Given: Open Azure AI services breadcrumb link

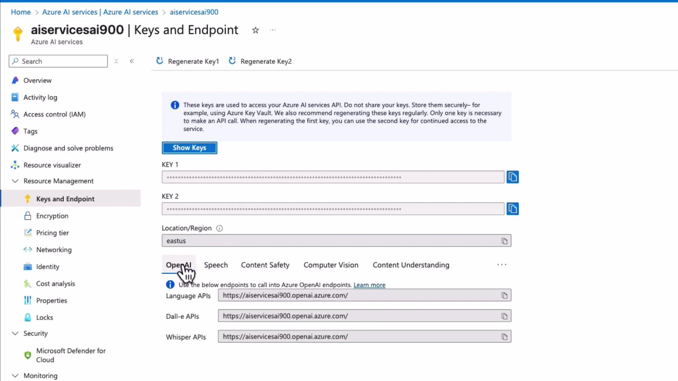Looking at the screenshot, I should (x=100, y=12).
